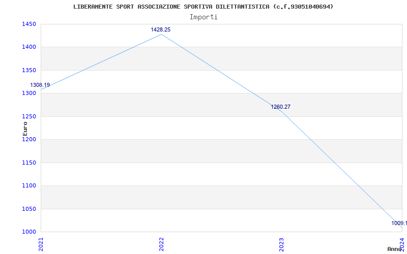Select the 1260.27 data point label

click(281, 107)
